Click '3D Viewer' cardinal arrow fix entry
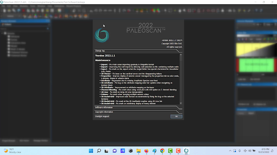The image size is (277, 155). point(132,74)
